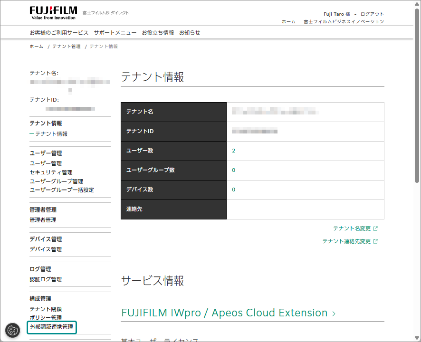Click the 富士フイルムBIダイレクト site name
Image resolution: width=421 pixels, height=342 pixels.
click(106, 13)
